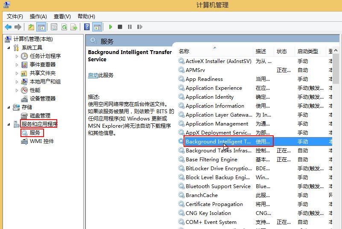Click the Restart Service toolbar icon
Viewport: 342px width, 229px height.
(x=140, y=27)
